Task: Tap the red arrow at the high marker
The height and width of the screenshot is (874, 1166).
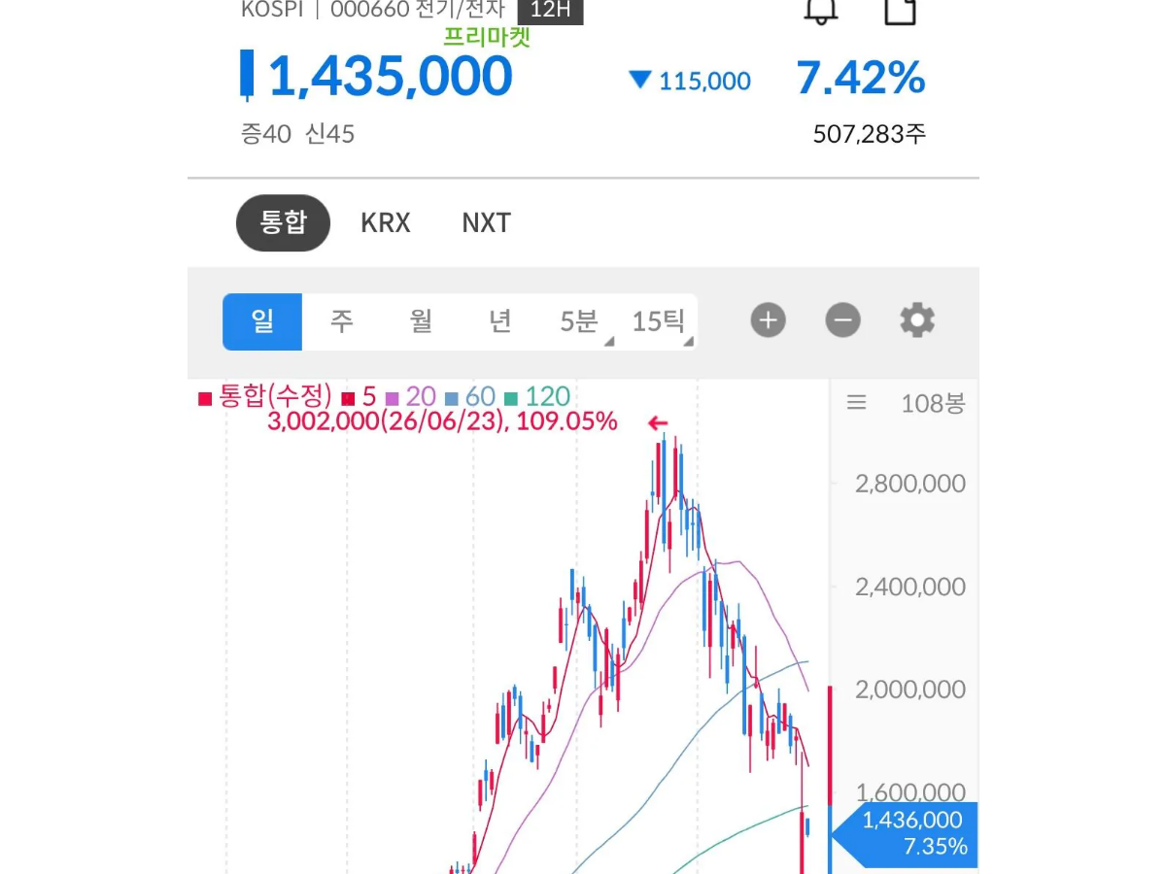Action: [x=658, y=422]
